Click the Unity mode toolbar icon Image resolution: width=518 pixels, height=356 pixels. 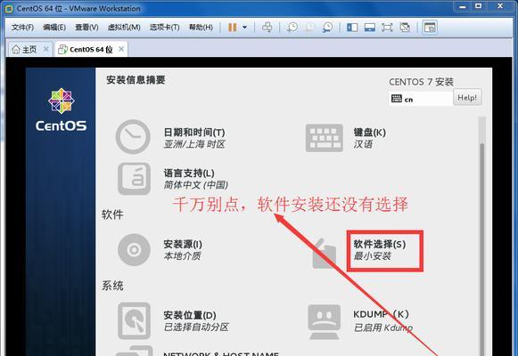point(405,27)
